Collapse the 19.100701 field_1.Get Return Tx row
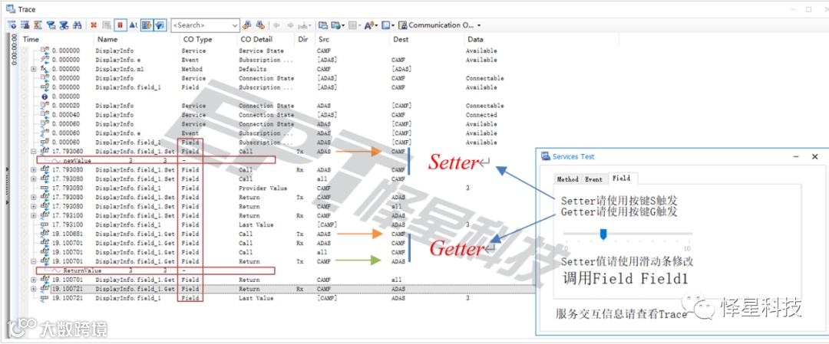The width and height of the screenshot is (829, 344). [33, 261]
